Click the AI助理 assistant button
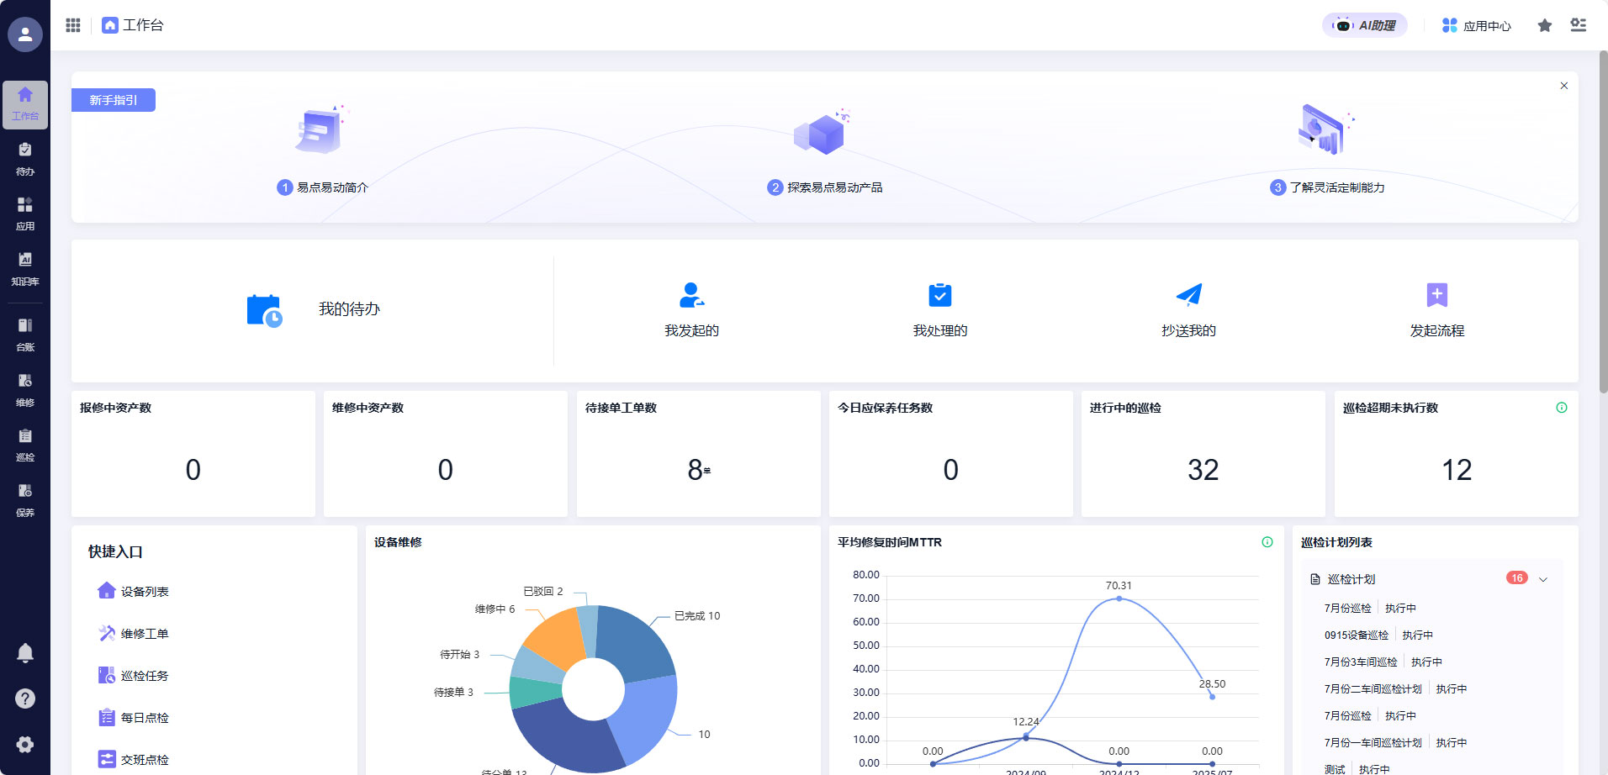Viewport: 1608px width, 775px height. tap(1364, 25)
